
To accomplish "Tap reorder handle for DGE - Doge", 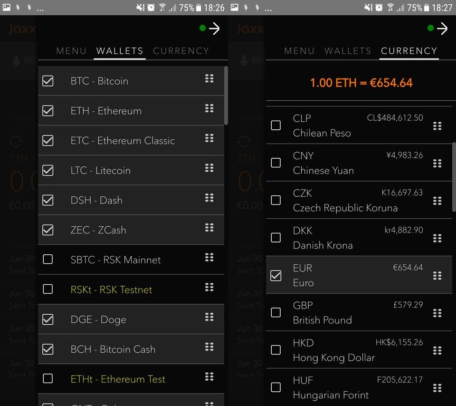I will (209, 317).
